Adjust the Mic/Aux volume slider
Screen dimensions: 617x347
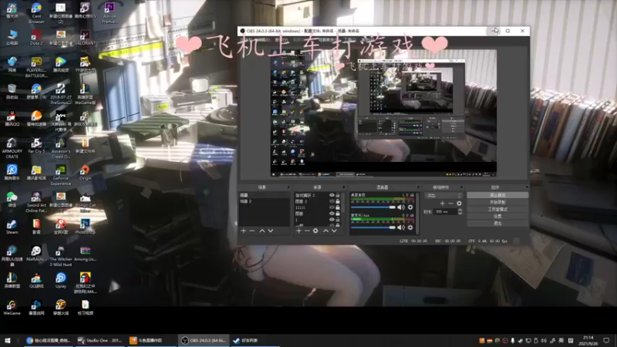pyautogui.click(x=373, y=227)
